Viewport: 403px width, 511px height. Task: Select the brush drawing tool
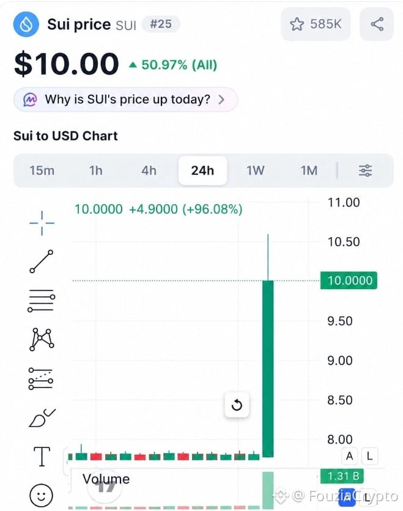(42, 417)
